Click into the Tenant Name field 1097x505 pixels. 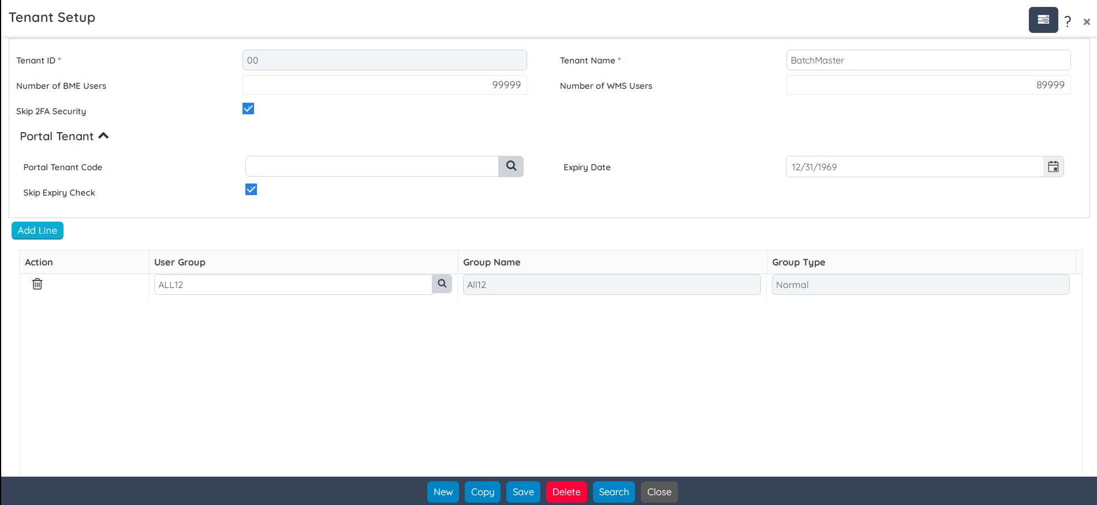pos(928,61)
